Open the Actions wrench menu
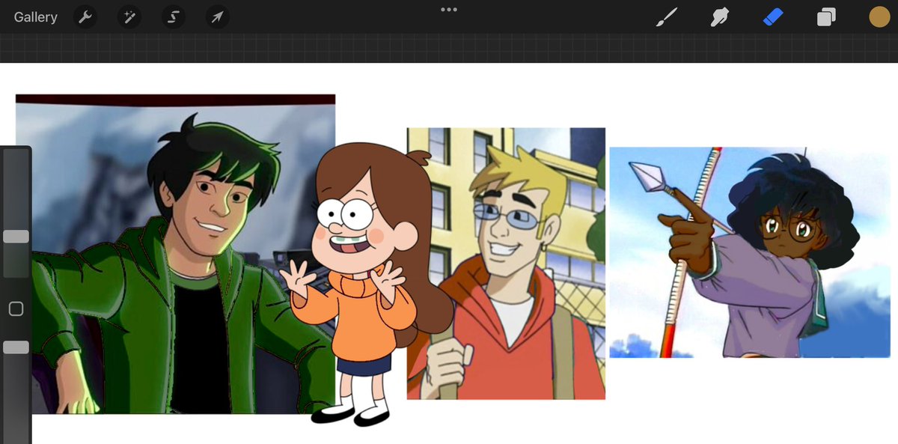Screen dimensions: 898x444 click(86, 16)
